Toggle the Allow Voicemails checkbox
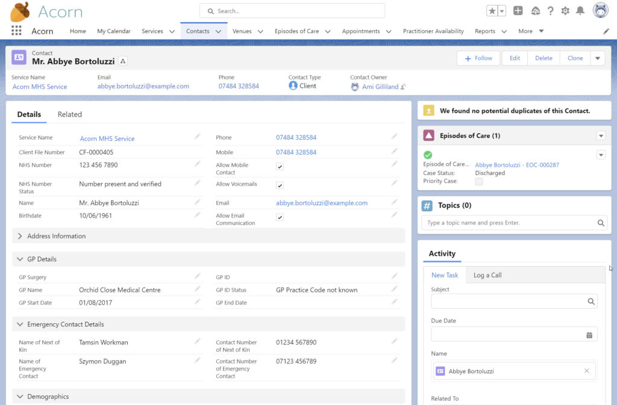The image size is (617, 405). coord(280,186)
